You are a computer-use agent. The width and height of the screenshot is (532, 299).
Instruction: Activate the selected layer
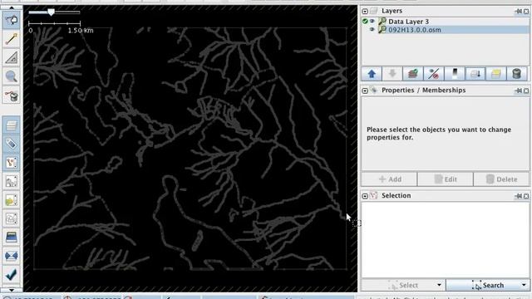click(413, 74)
